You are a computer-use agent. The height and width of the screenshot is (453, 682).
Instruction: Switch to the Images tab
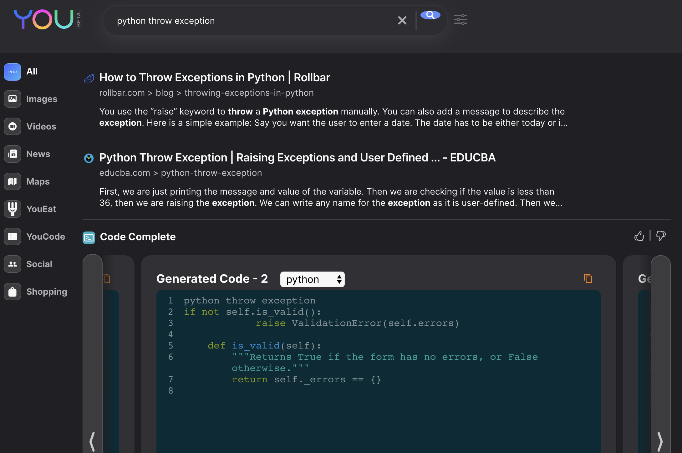(x=13, y=99)
